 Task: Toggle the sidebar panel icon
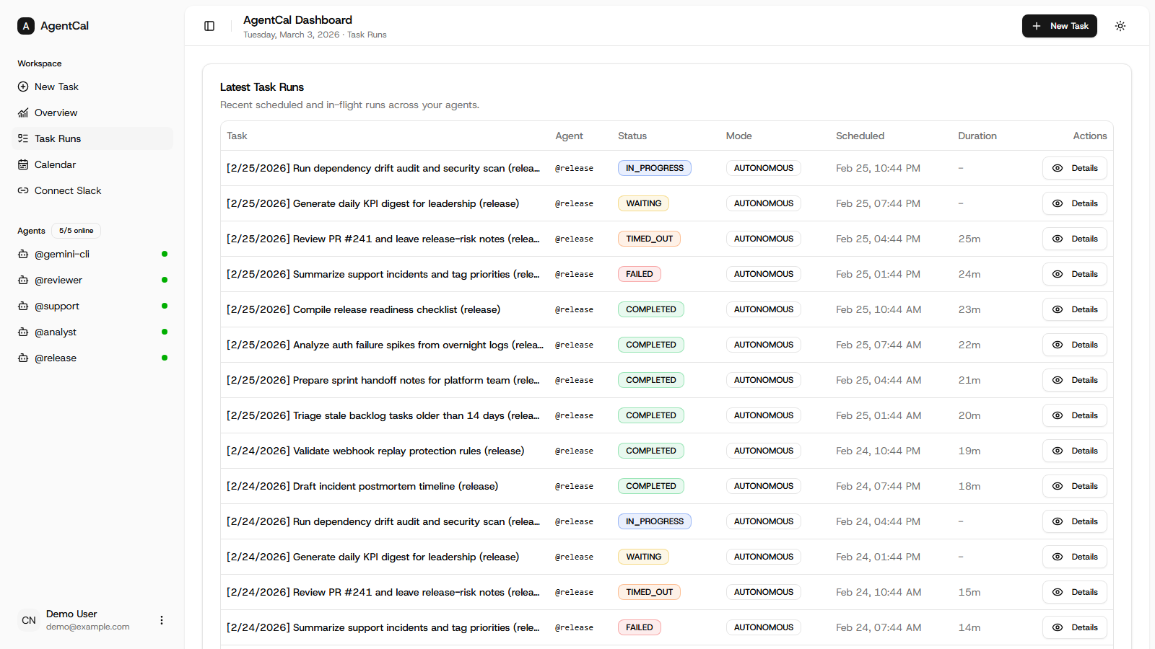209,26
